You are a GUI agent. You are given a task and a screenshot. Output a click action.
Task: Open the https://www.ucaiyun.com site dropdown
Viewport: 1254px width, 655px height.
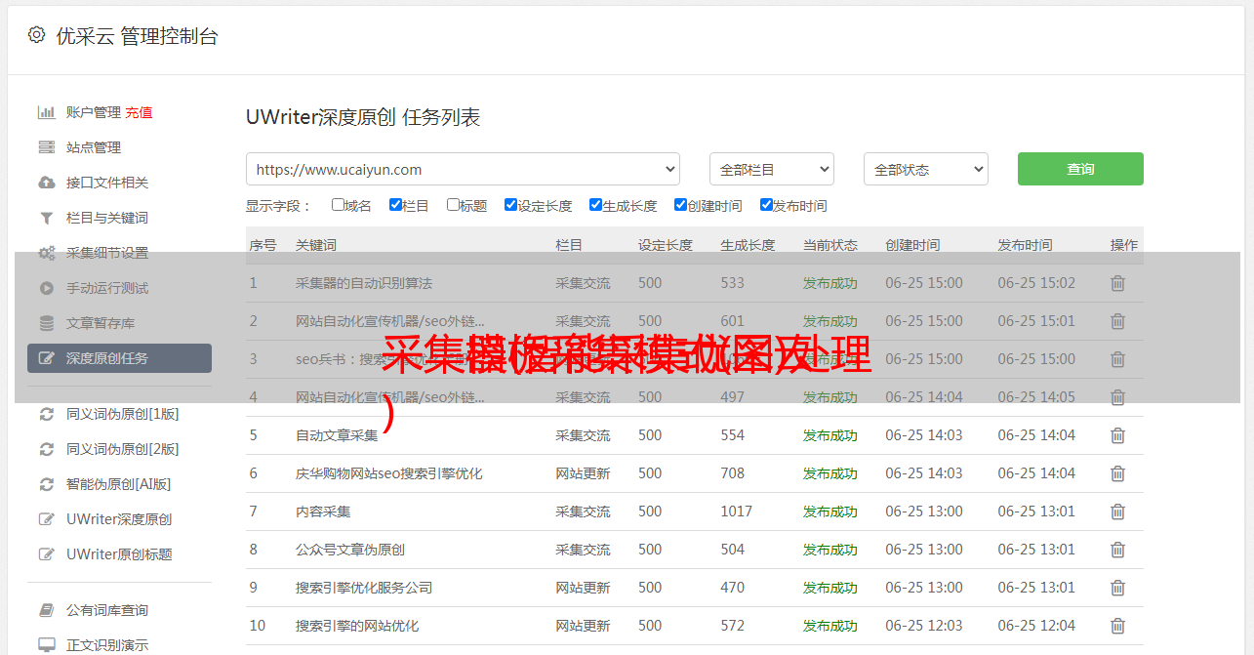[x=463, y=169]
